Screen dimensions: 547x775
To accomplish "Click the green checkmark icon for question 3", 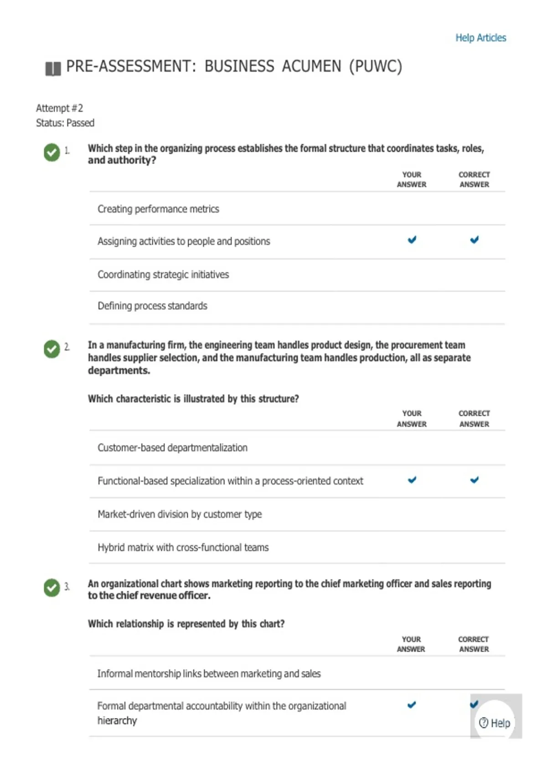I will pos(52,588).
